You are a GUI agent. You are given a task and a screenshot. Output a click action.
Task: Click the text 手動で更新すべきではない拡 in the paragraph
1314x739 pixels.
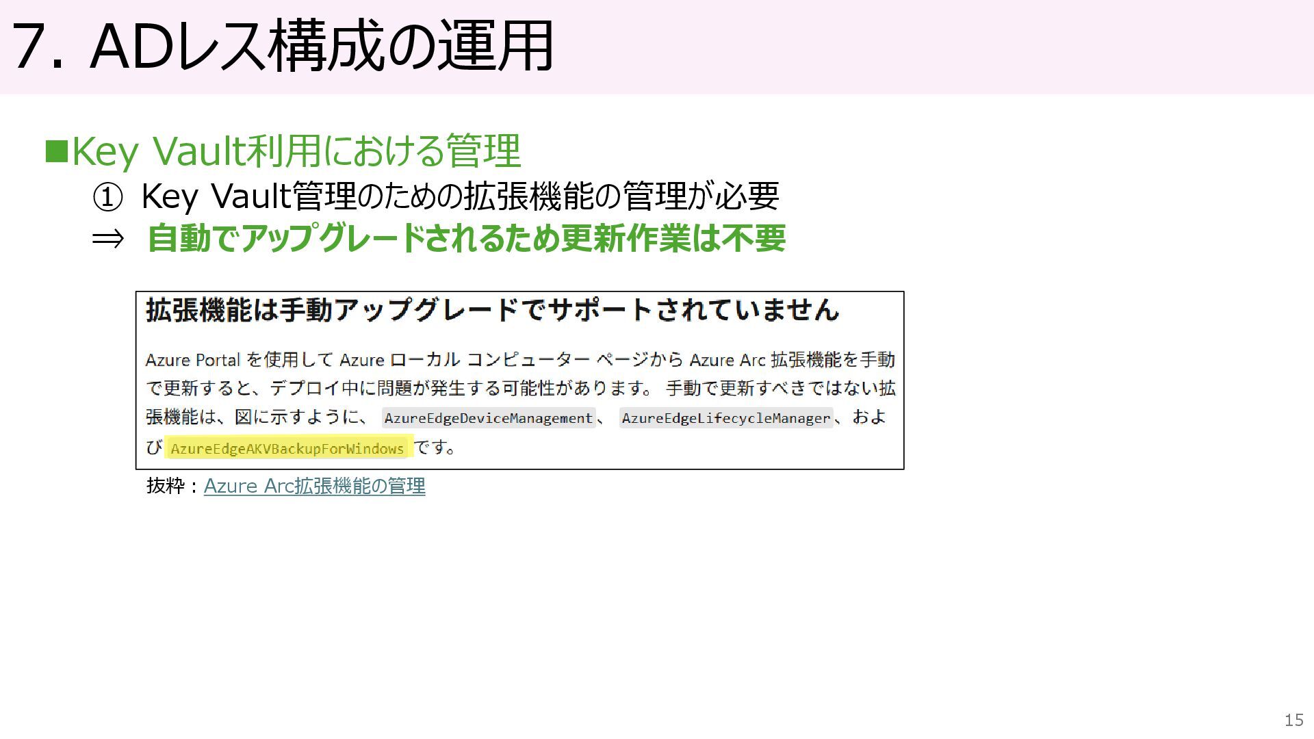click(780, 389)
